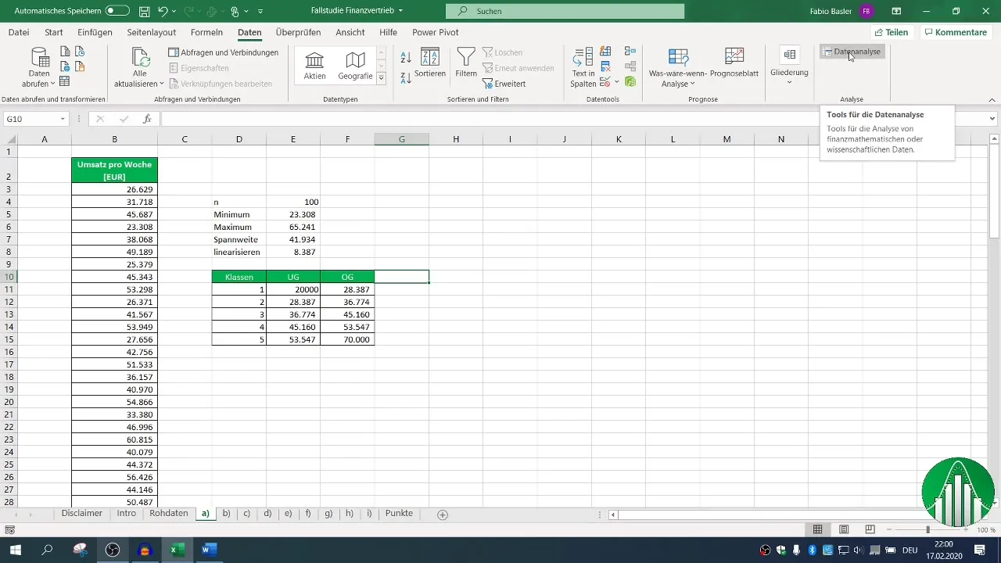The width and height of the screenshot is (1001, 563).
Task: Open the Kommentare pane
Action: point(955,33)
